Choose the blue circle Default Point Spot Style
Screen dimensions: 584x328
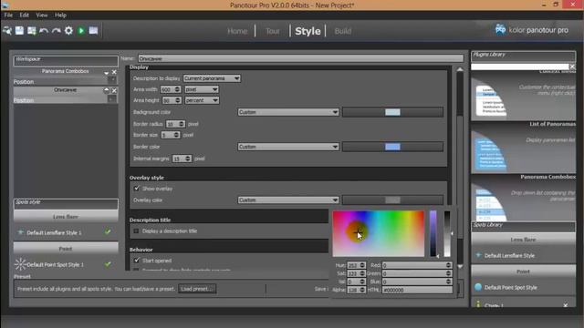[478, 287]
